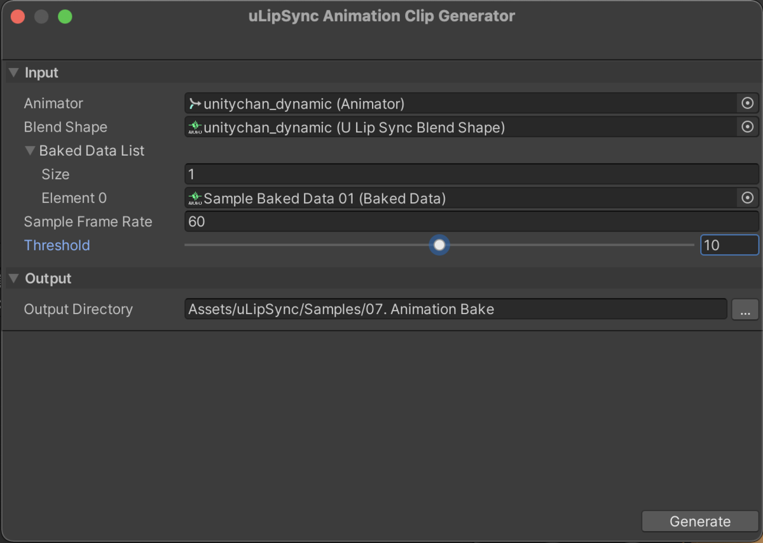Select the Sample Baked Data 01 object field
This screenshot has width=763, height=543.
472,198
